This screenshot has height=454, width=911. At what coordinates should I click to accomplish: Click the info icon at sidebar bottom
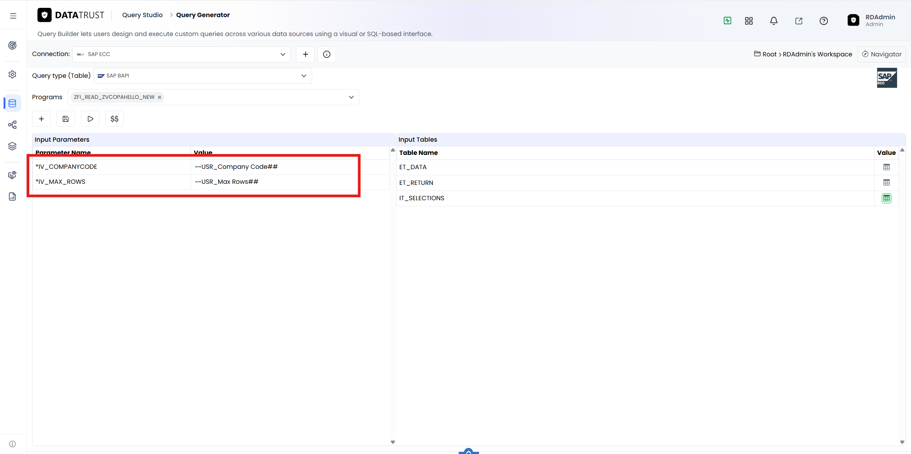(12, 444)
